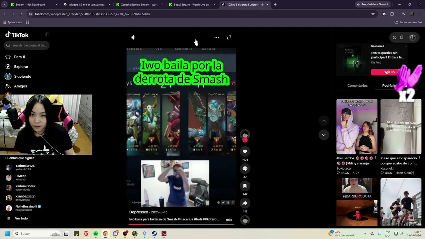
Task: Switch to the ZapatitoGaming Stream tab
Action: tap(139, 5)
